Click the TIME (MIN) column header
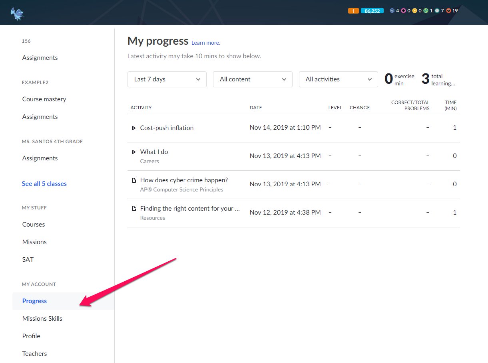Viewport: 488px width, 363px height. (x=451, y=105)
